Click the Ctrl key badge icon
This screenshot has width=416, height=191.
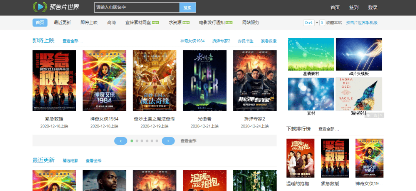coord(309,23)
